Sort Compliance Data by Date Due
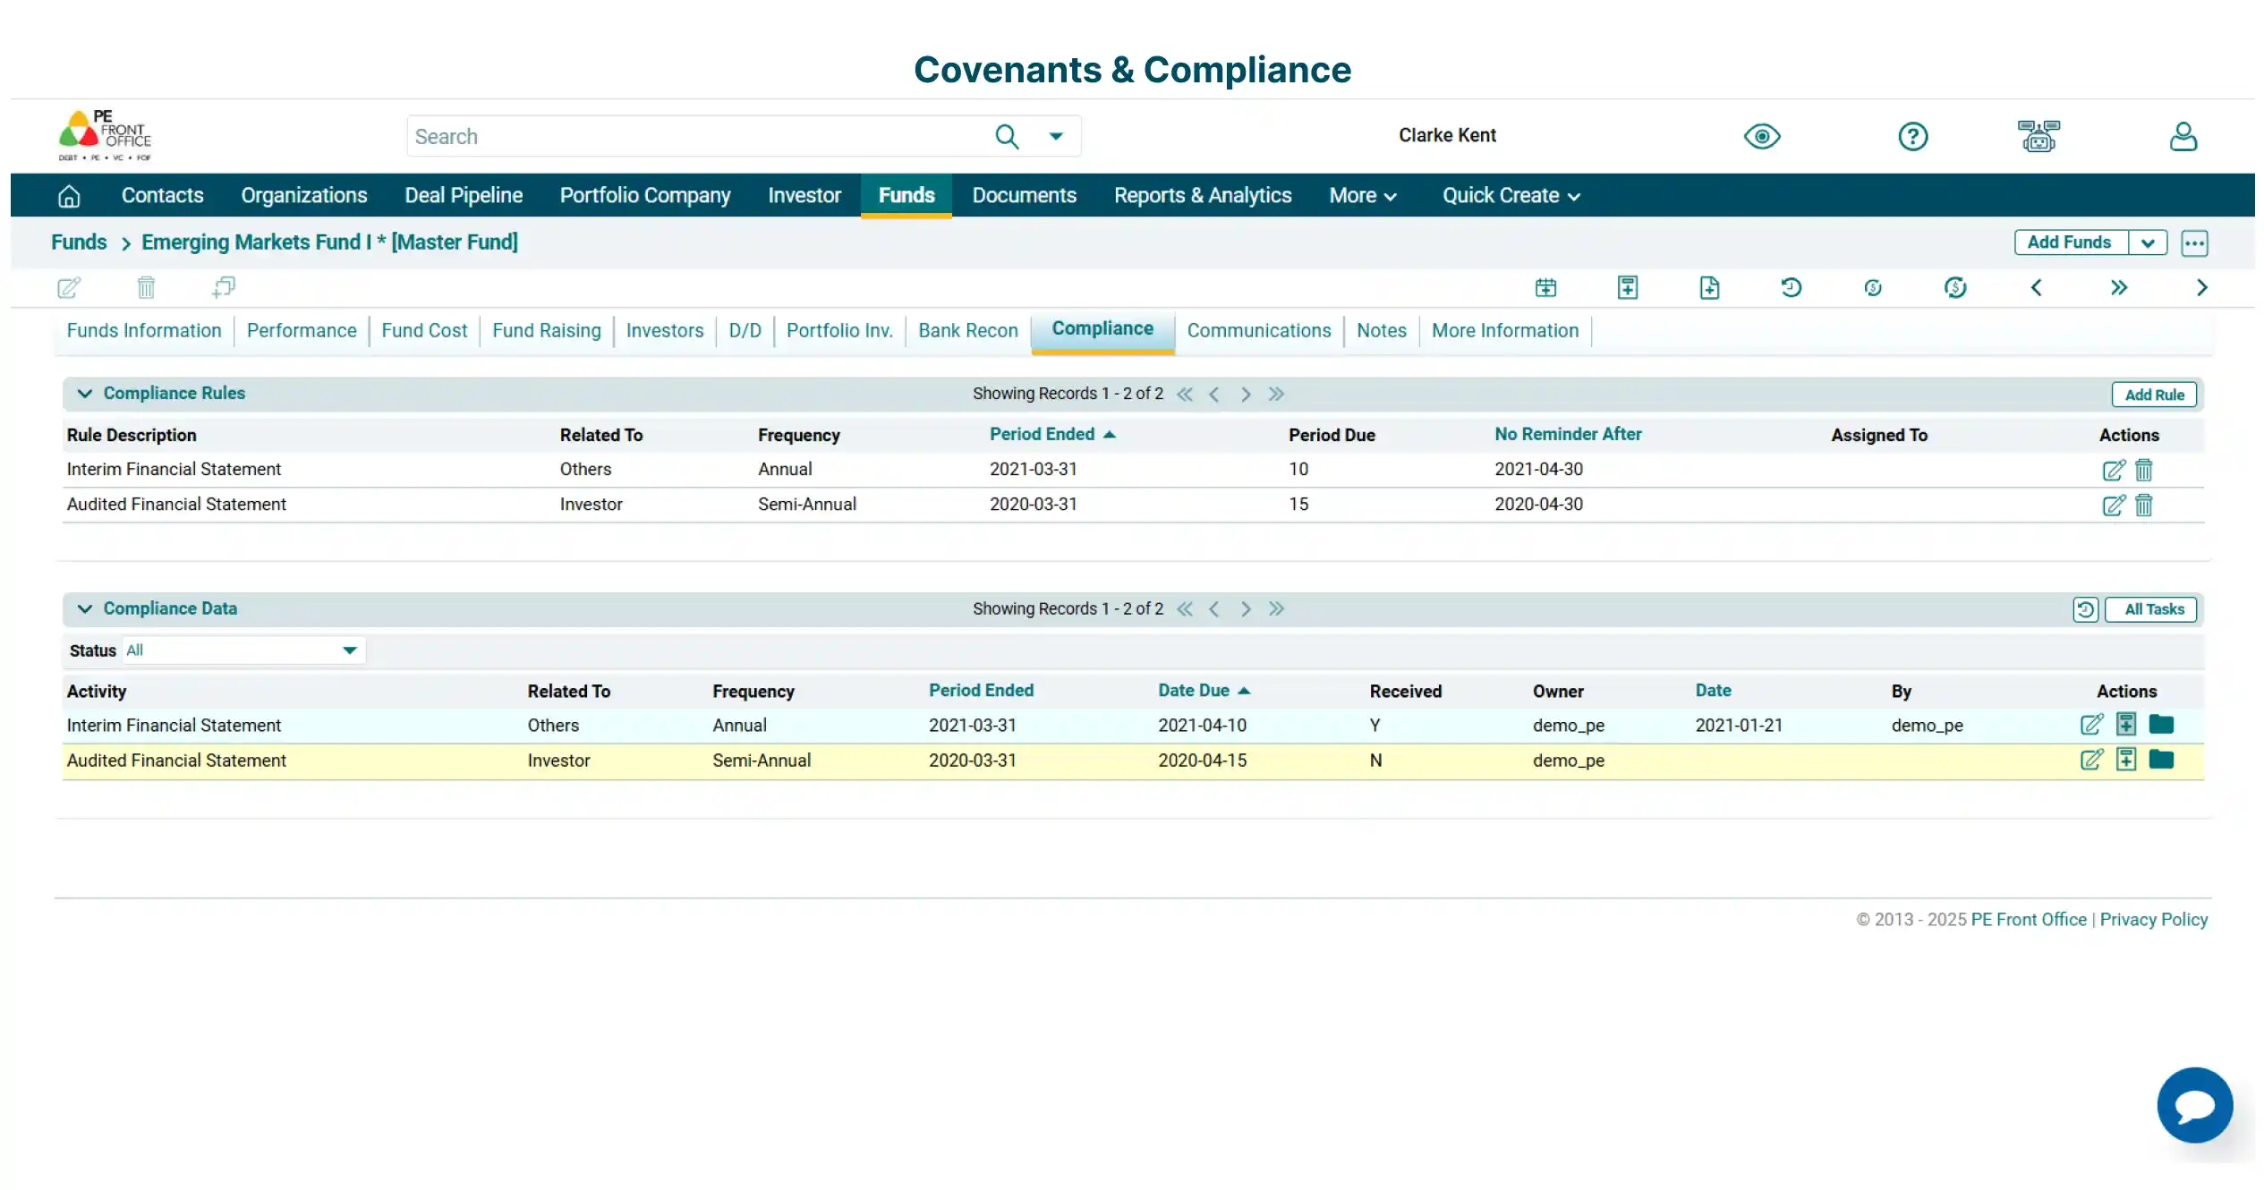The image size is (2264, 1190). [x=1203, y=691]
